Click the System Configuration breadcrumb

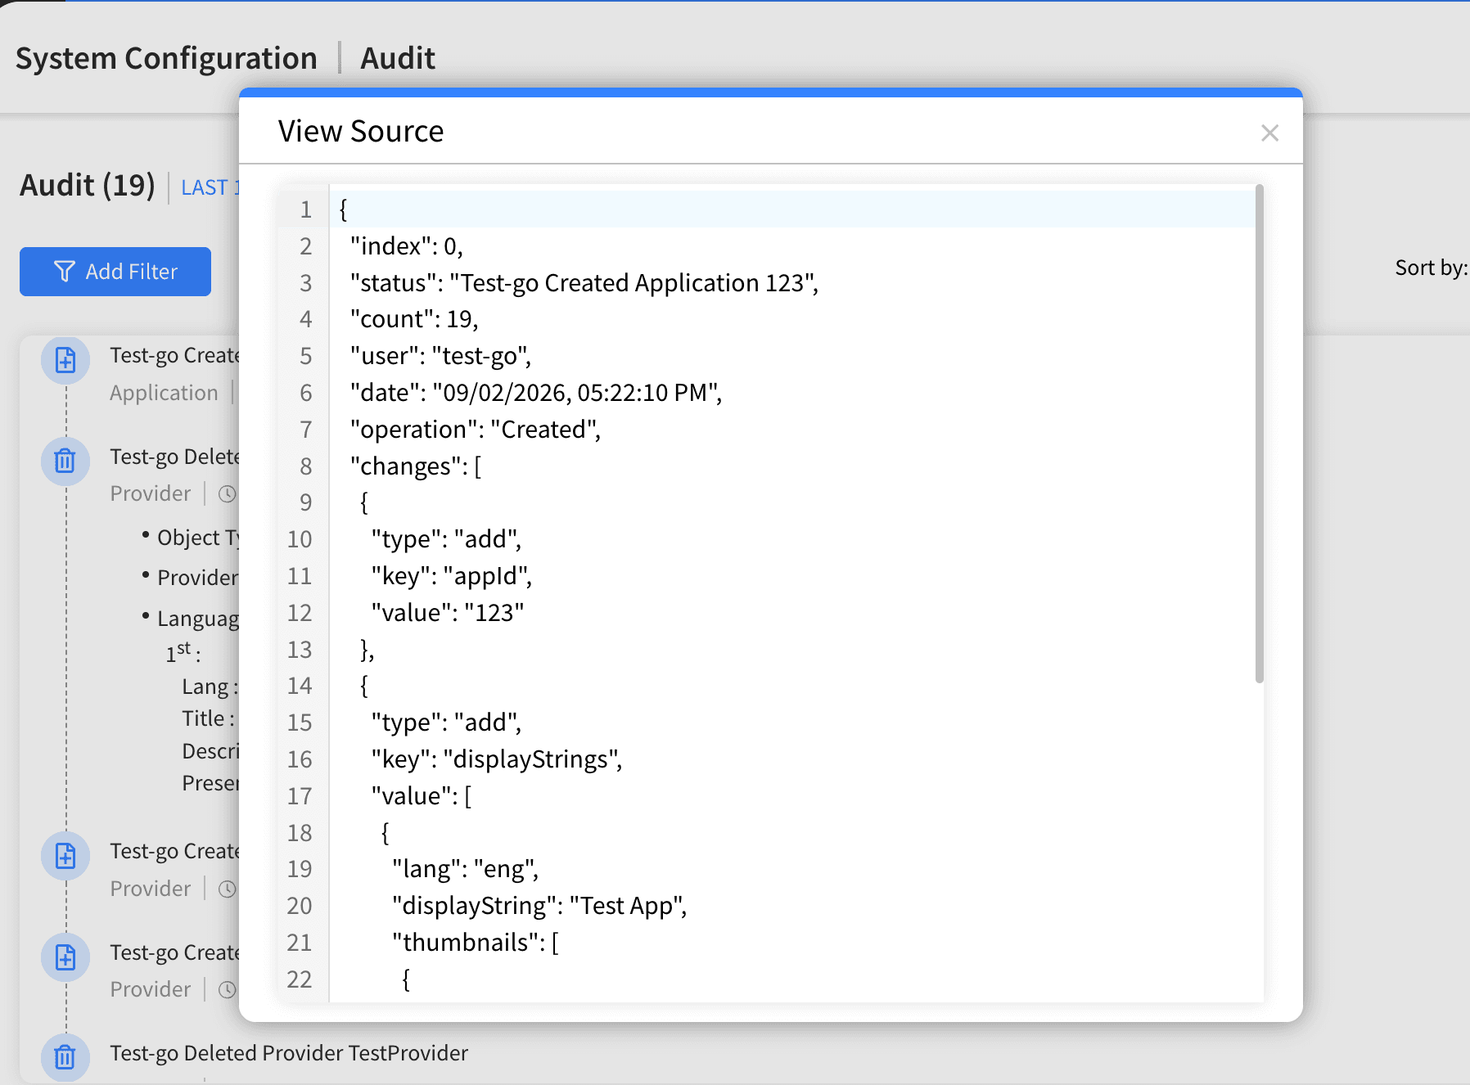point(166,58)
